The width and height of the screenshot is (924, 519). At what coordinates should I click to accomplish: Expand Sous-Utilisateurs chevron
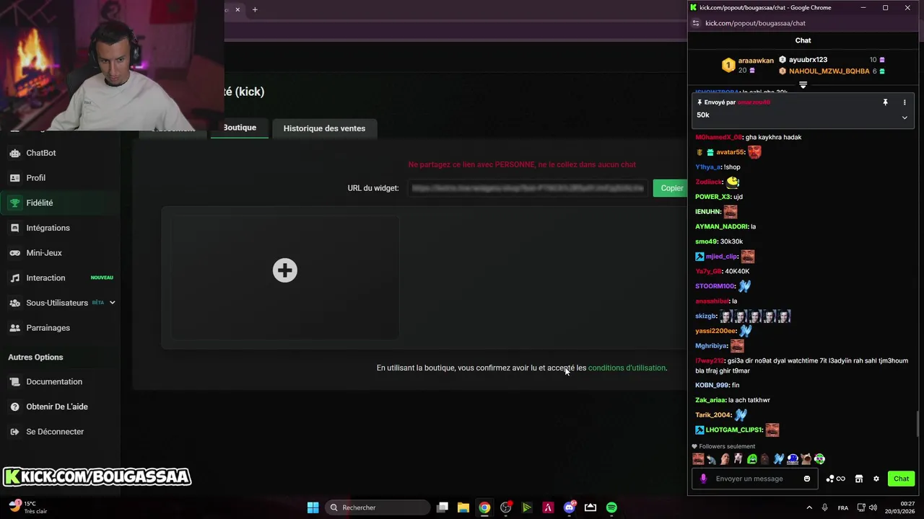click(x=112, y=303)
